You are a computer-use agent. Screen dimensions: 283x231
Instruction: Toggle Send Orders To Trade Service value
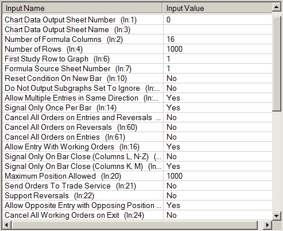pos(218,186)
